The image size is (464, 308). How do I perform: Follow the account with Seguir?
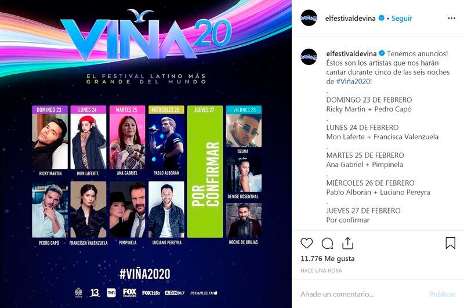click(401, 19)
